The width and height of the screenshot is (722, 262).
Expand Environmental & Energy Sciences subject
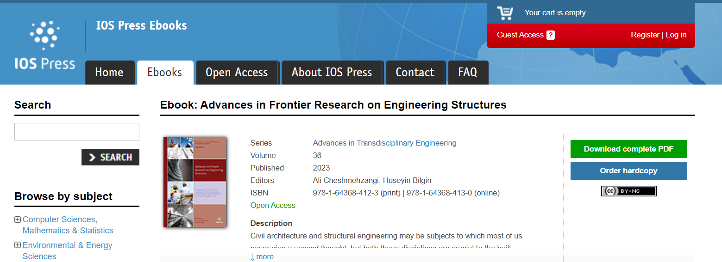pyautogui.click(x=18, y=245)
